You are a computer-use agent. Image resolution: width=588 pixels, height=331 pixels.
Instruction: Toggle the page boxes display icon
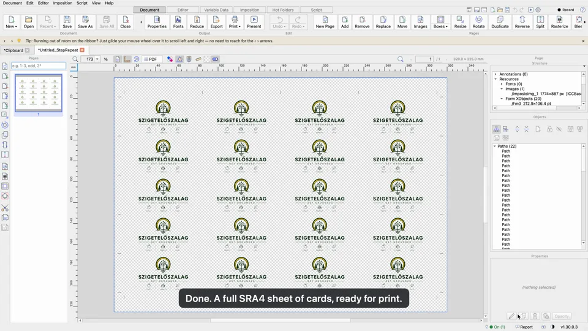coord(118,59)
